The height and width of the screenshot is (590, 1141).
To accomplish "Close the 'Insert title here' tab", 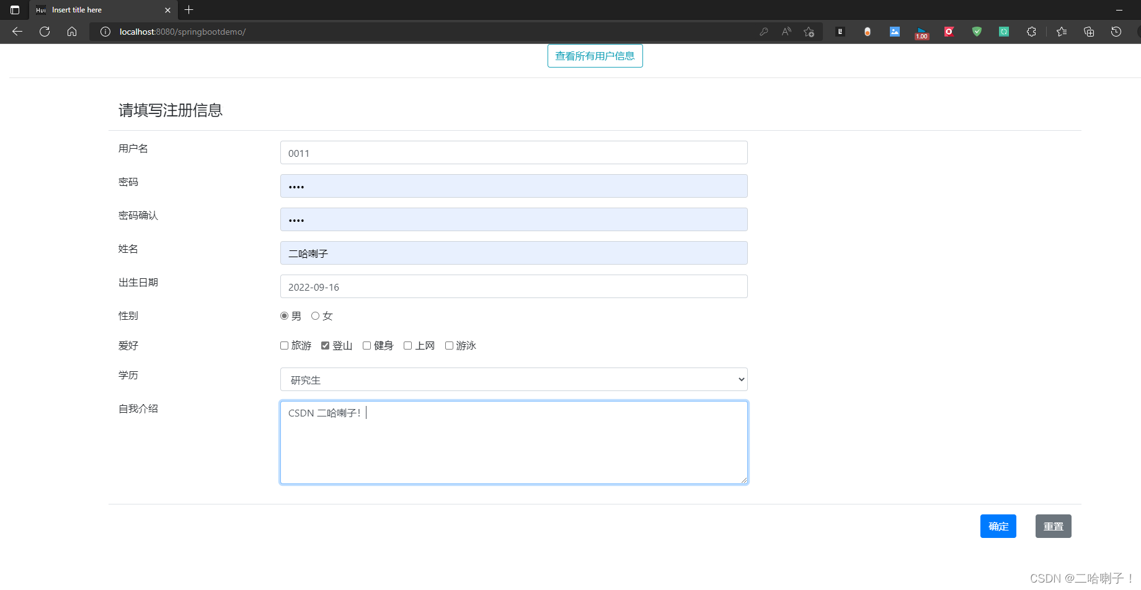I will (167, 10).
